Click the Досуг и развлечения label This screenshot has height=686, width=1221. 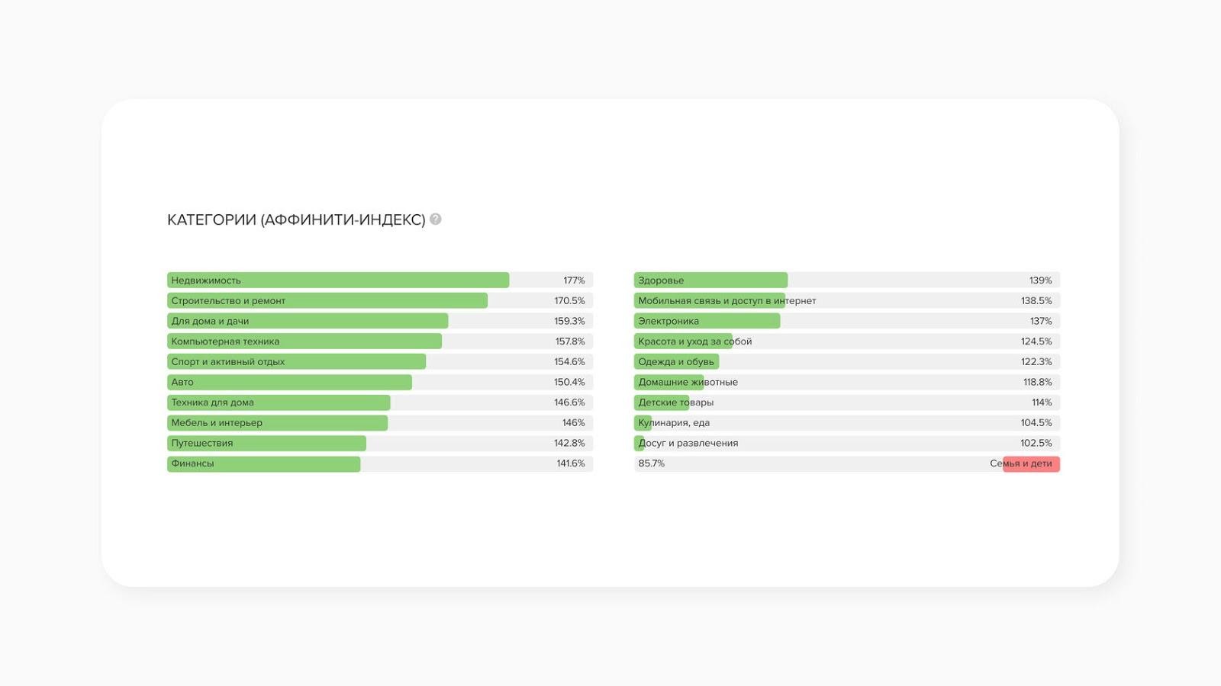(688, 443)
